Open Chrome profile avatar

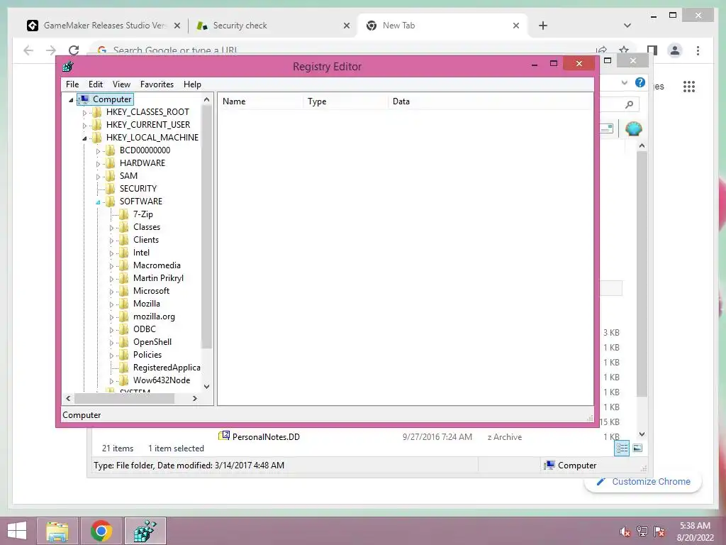pyautogui.click(x=675, y=50)
